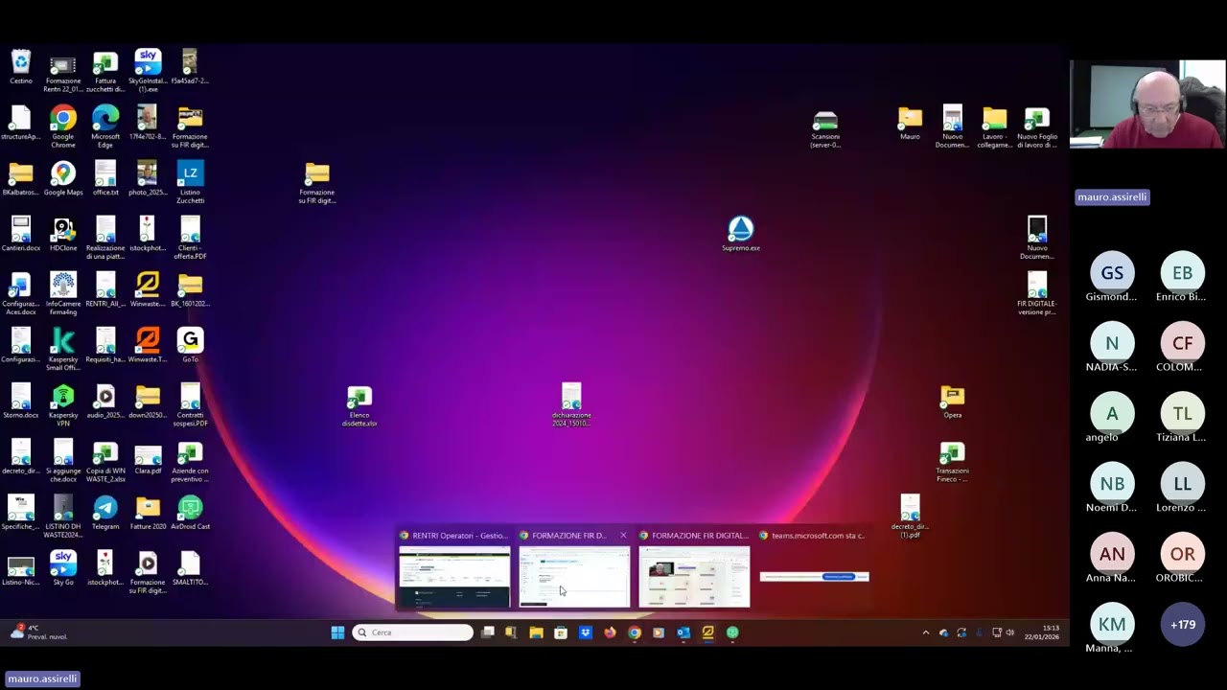Select the Storno.docx document icon
This screenshot has width=1227, height=690.
(21, 401)
